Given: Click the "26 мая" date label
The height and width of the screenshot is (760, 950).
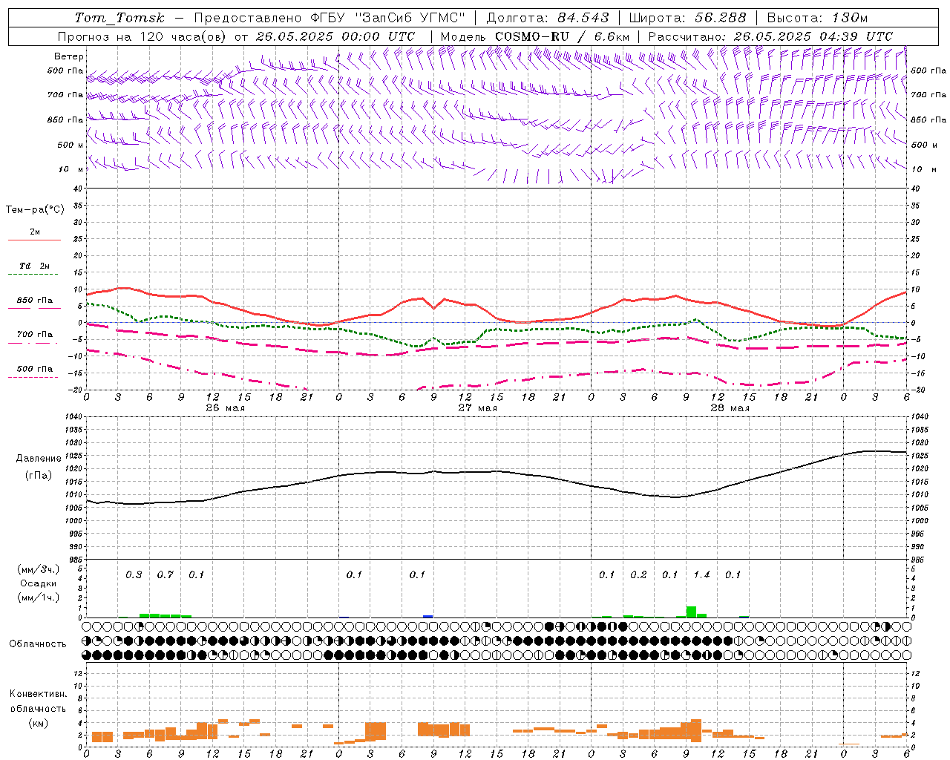Looking at the screenshot, I should click(x=225, y=408).
